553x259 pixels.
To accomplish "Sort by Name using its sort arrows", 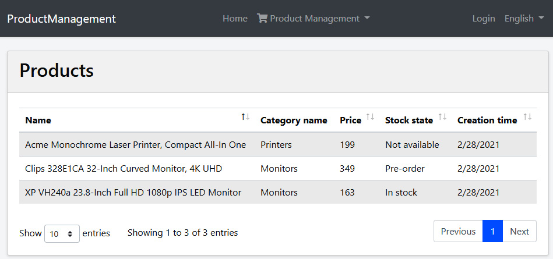I will [x=245, y=116].
